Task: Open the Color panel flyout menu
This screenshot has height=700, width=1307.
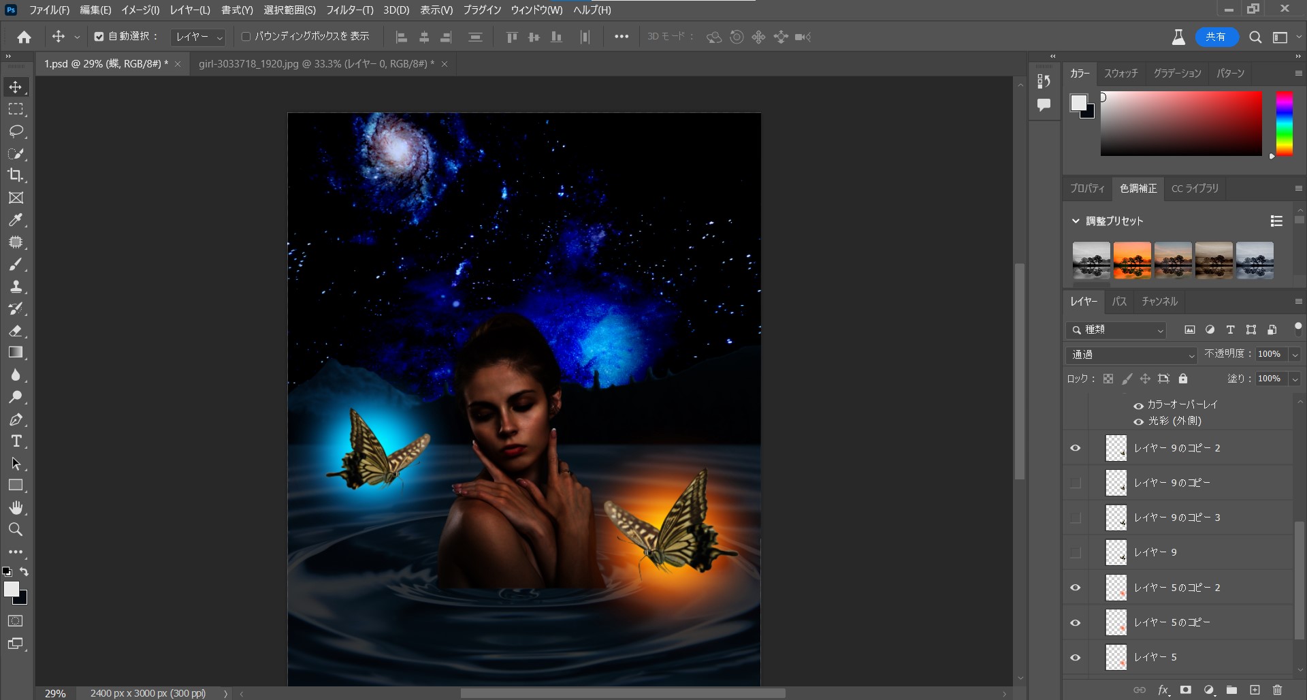Action: click(x=1298, y=73)
